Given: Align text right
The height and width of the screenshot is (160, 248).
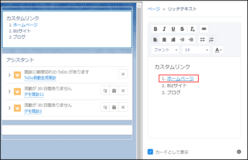Looking at the screenshot, I should [x=173, y=39].
